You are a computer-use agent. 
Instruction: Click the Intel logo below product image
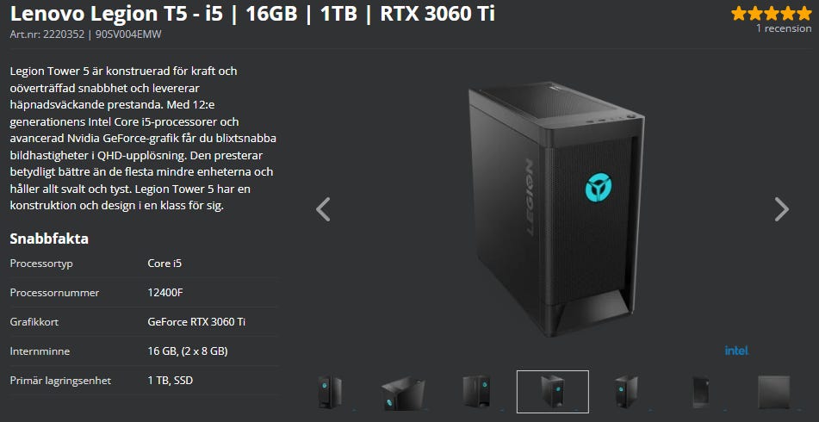coord(736,351)
